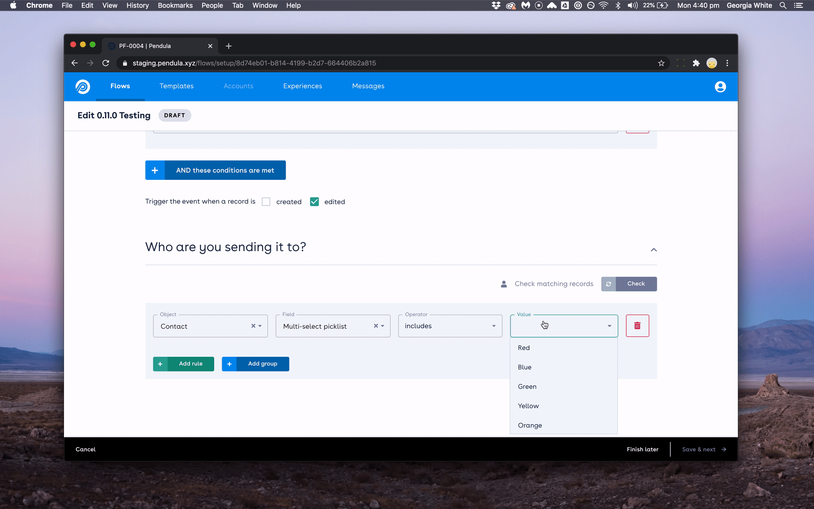Image resolution: width=814 pixels, height=509 pixels.
Task: Open the Accounts tab
Action: click(x=238, y=86)
